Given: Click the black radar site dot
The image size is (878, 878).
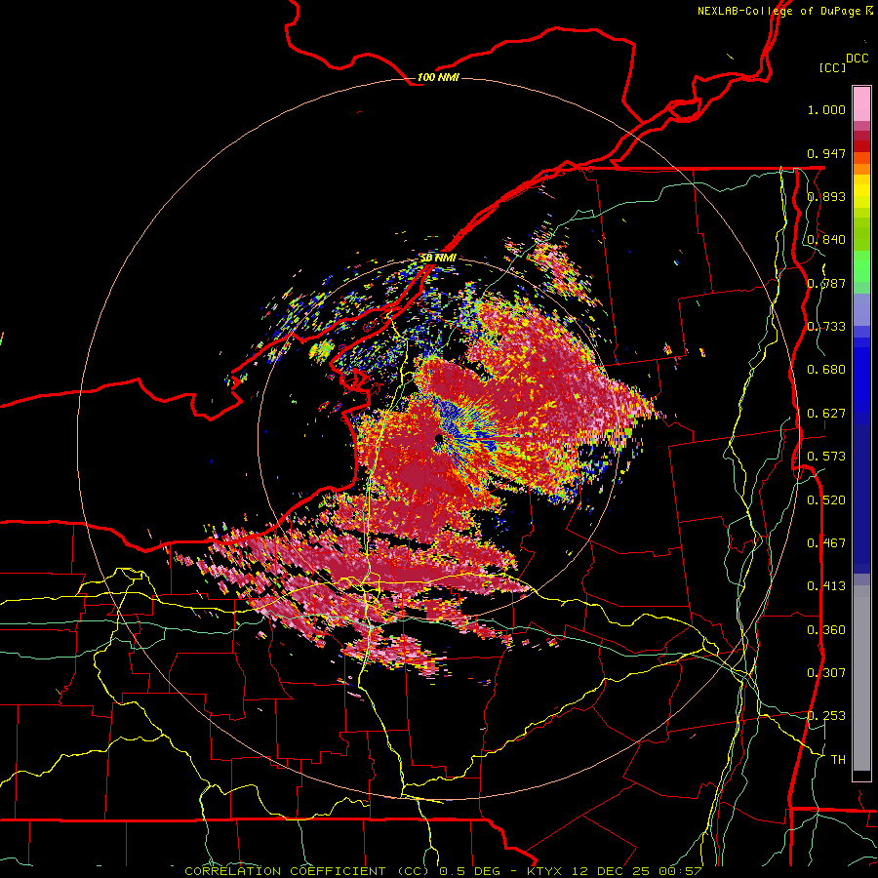Looking at the screenshot, I should (439, 438).
